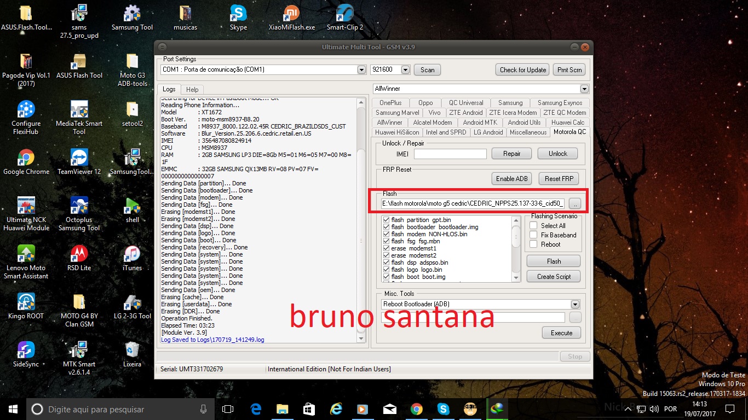The image size is (748, 420).
Task: Open the Huawei Calc tab
Action: (568, 122)
